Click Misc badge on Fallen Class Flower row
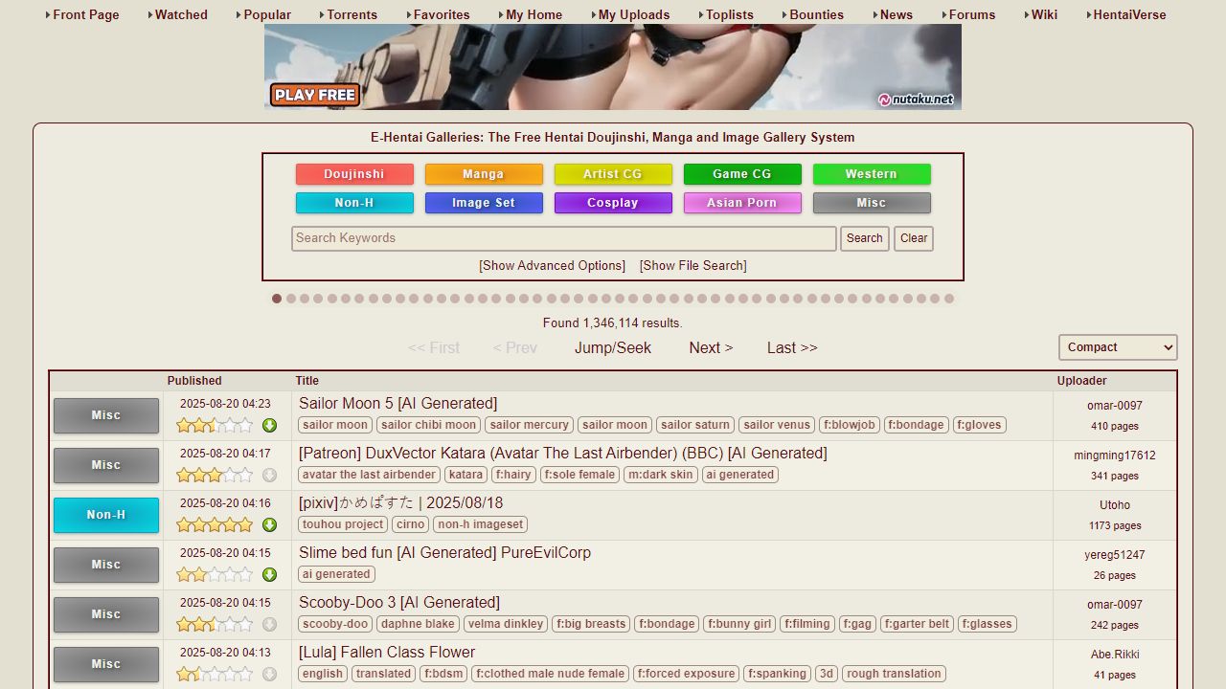The height and width of the screenshot is (689, 1226). coord(106,664)
